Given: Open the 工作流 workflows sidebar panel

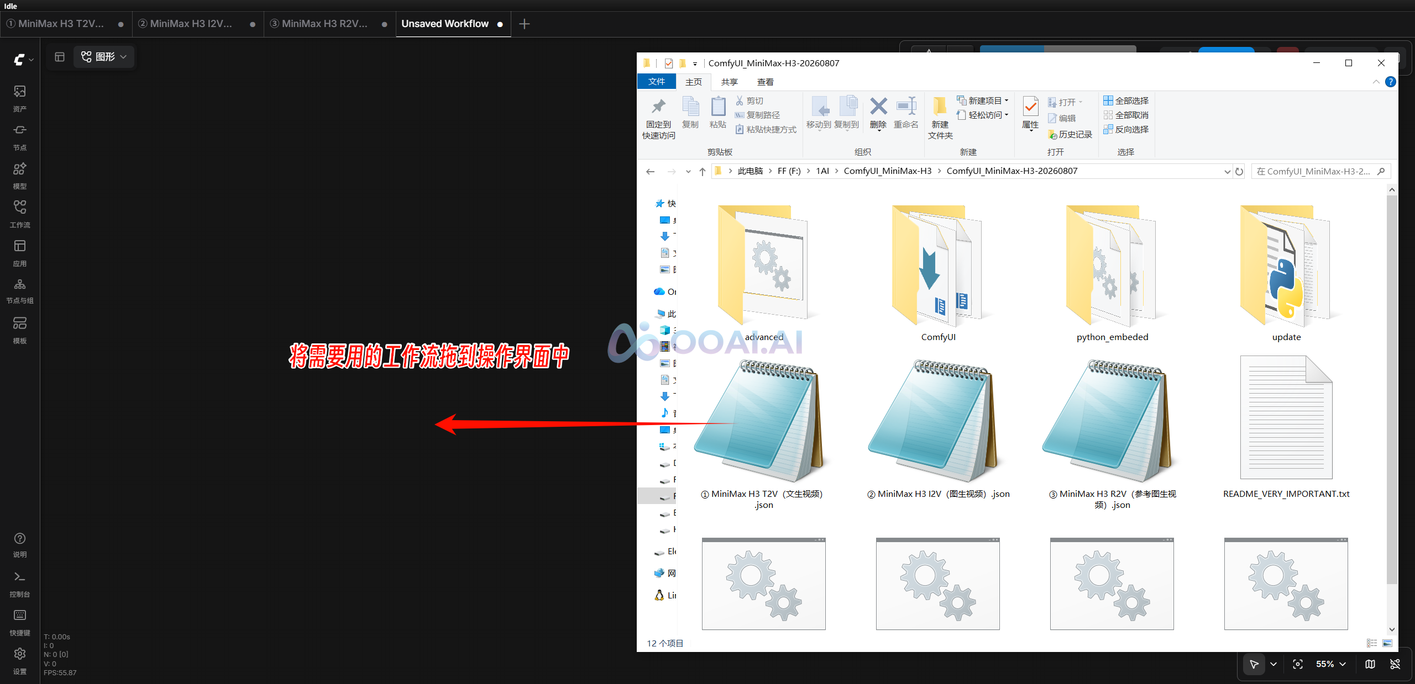Looking at the screenshot, I should point(20,214).
